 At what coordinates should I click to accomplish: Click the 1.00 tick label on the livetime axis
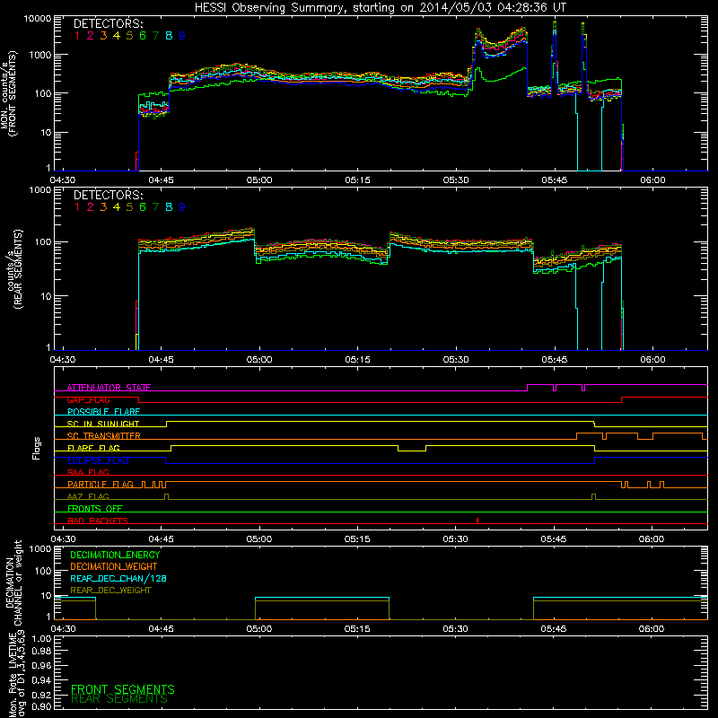[x=41, y=638]
